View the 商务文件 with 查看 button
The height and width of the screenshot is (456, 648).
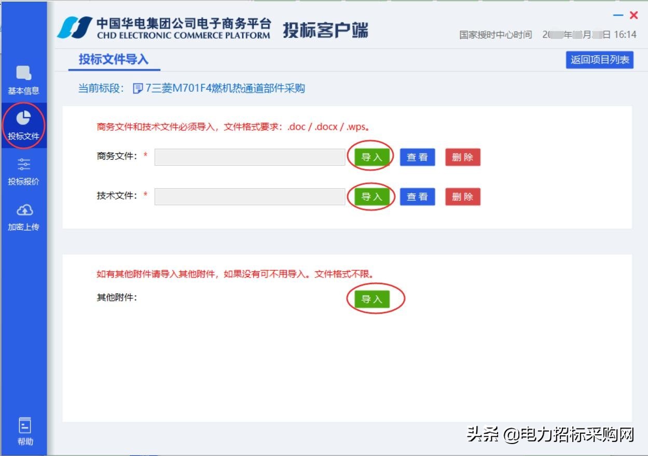coord(417,157)
